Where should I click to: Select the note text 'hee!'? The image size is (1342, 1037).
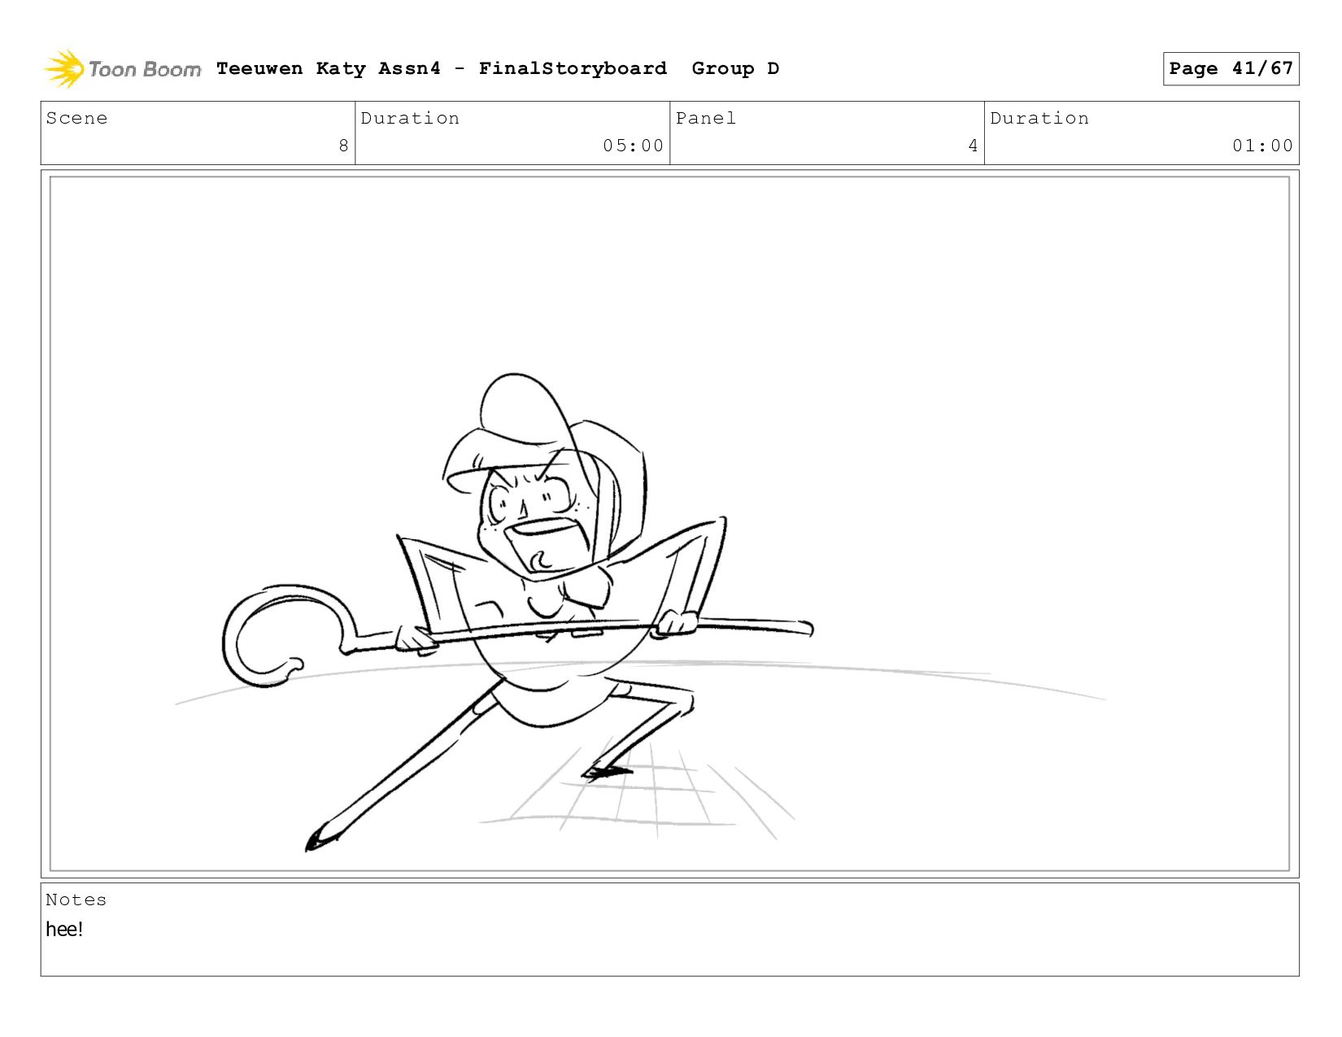pyautogui.click(x=64, y=929)
